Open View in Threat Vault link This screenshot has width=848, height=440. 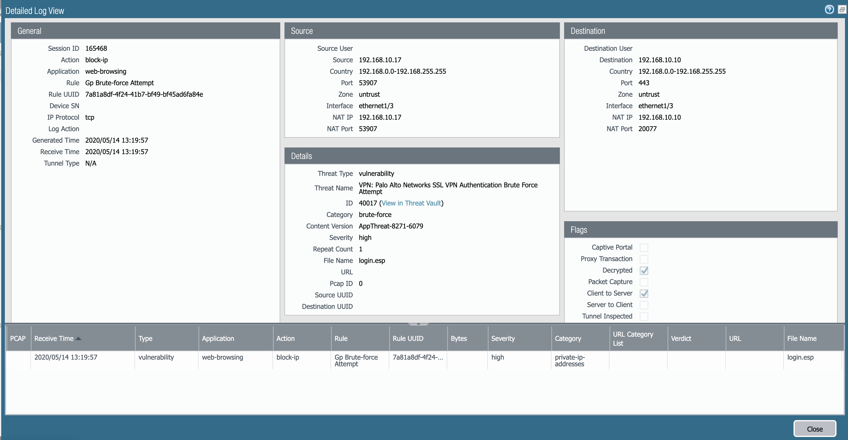pyautogui.click(x=411, y=203)
